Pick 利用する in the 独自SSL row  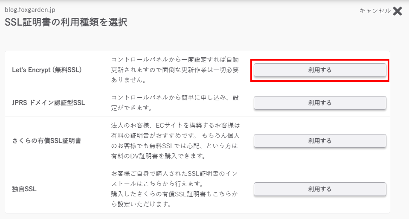tap(320, 189)
